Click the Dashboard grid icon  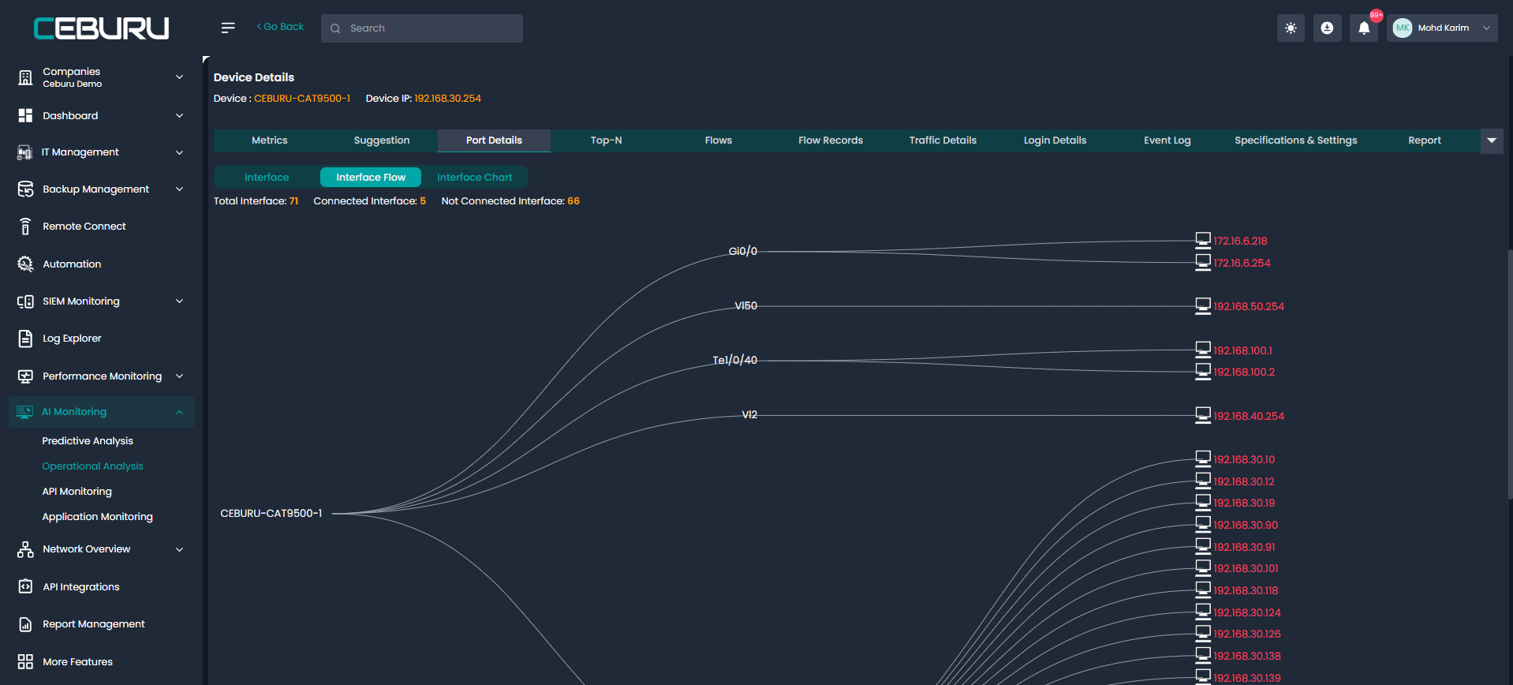click(x=25, y=115)
